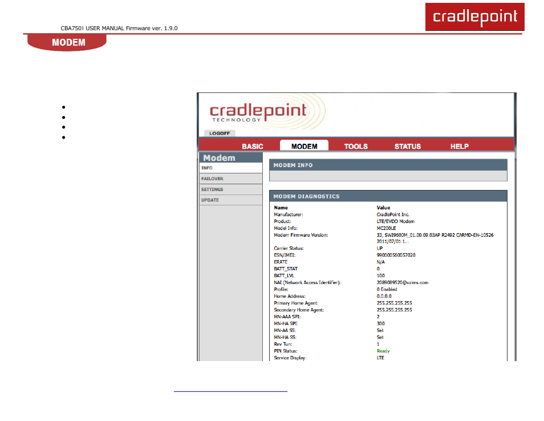Image resolution: width=544 pixels, height=421 pixels.
Task: Click the cradlepoint technology logo in web interface
Action: [x=258, y=112]
